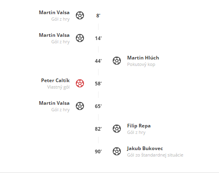The image size is (219, 178).
Task: Open Peter Caltík player name
Action: click(x=55, y=81)
